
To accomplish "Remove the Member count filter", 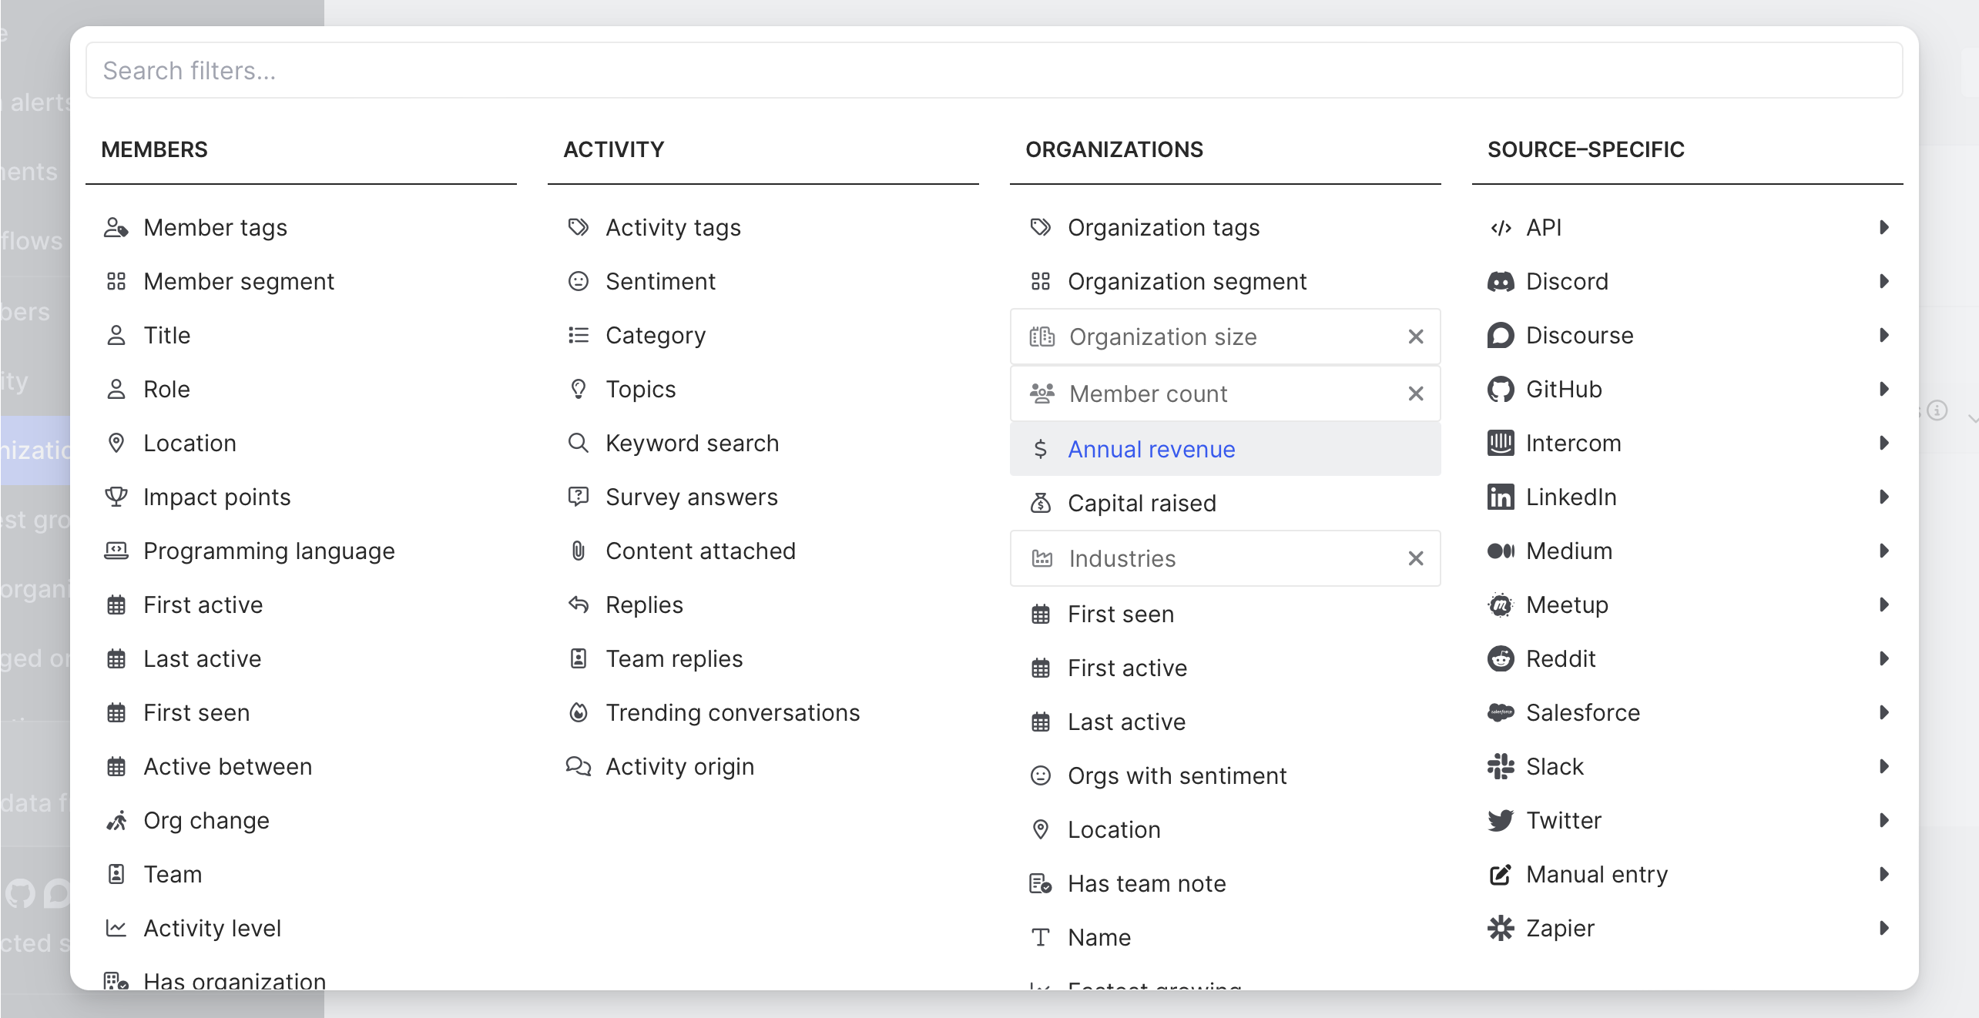I will point(1415,394).
